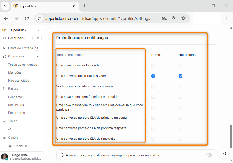Open the browser zoom magnifier icon
The image size is (233, 163).
(174, 18)
